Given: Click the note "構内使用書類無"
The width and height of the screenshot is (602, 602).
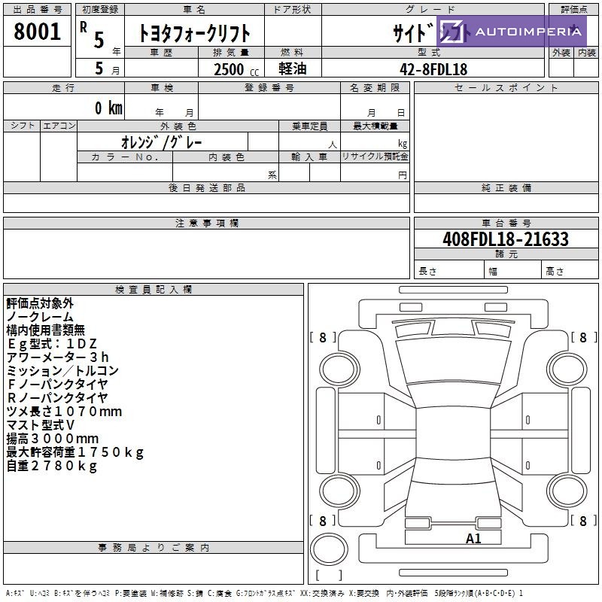Looking at the screenshot, I should [46, 330].
